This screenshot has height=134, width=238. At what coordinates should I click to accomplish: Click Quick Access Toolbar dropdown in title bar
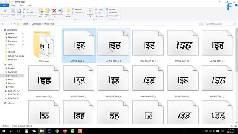[12, 2]
